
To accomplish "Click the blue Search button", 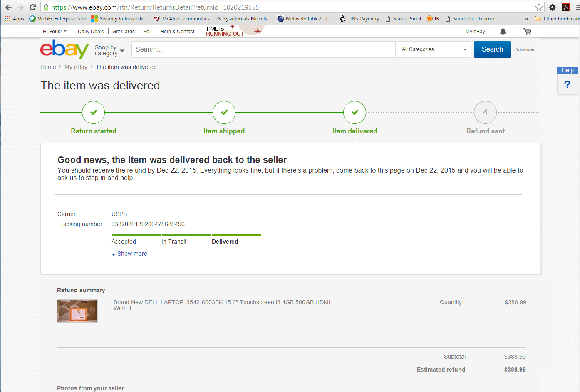I will click(x=492, y=49).
